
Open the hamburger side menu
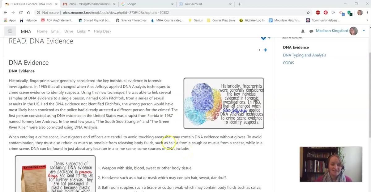click(10, 31)
